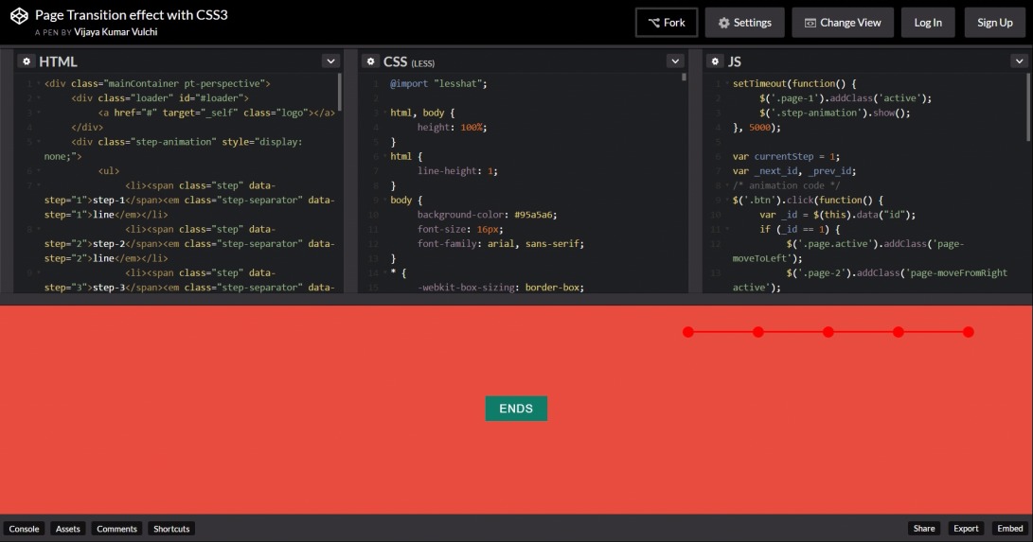This screenshot has height=542, width=1033.
Task: Fork this pen
Action: [x=667, y=23]
